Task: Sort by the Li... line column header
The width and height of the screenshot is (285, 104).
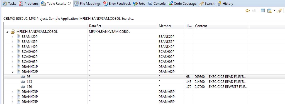Action: click(x=189, y=26)
